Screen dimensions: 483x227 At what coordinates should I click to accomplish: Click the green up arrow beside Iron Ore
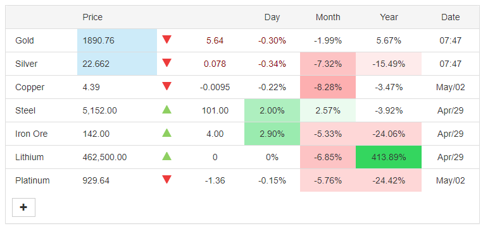pos(166,133)
